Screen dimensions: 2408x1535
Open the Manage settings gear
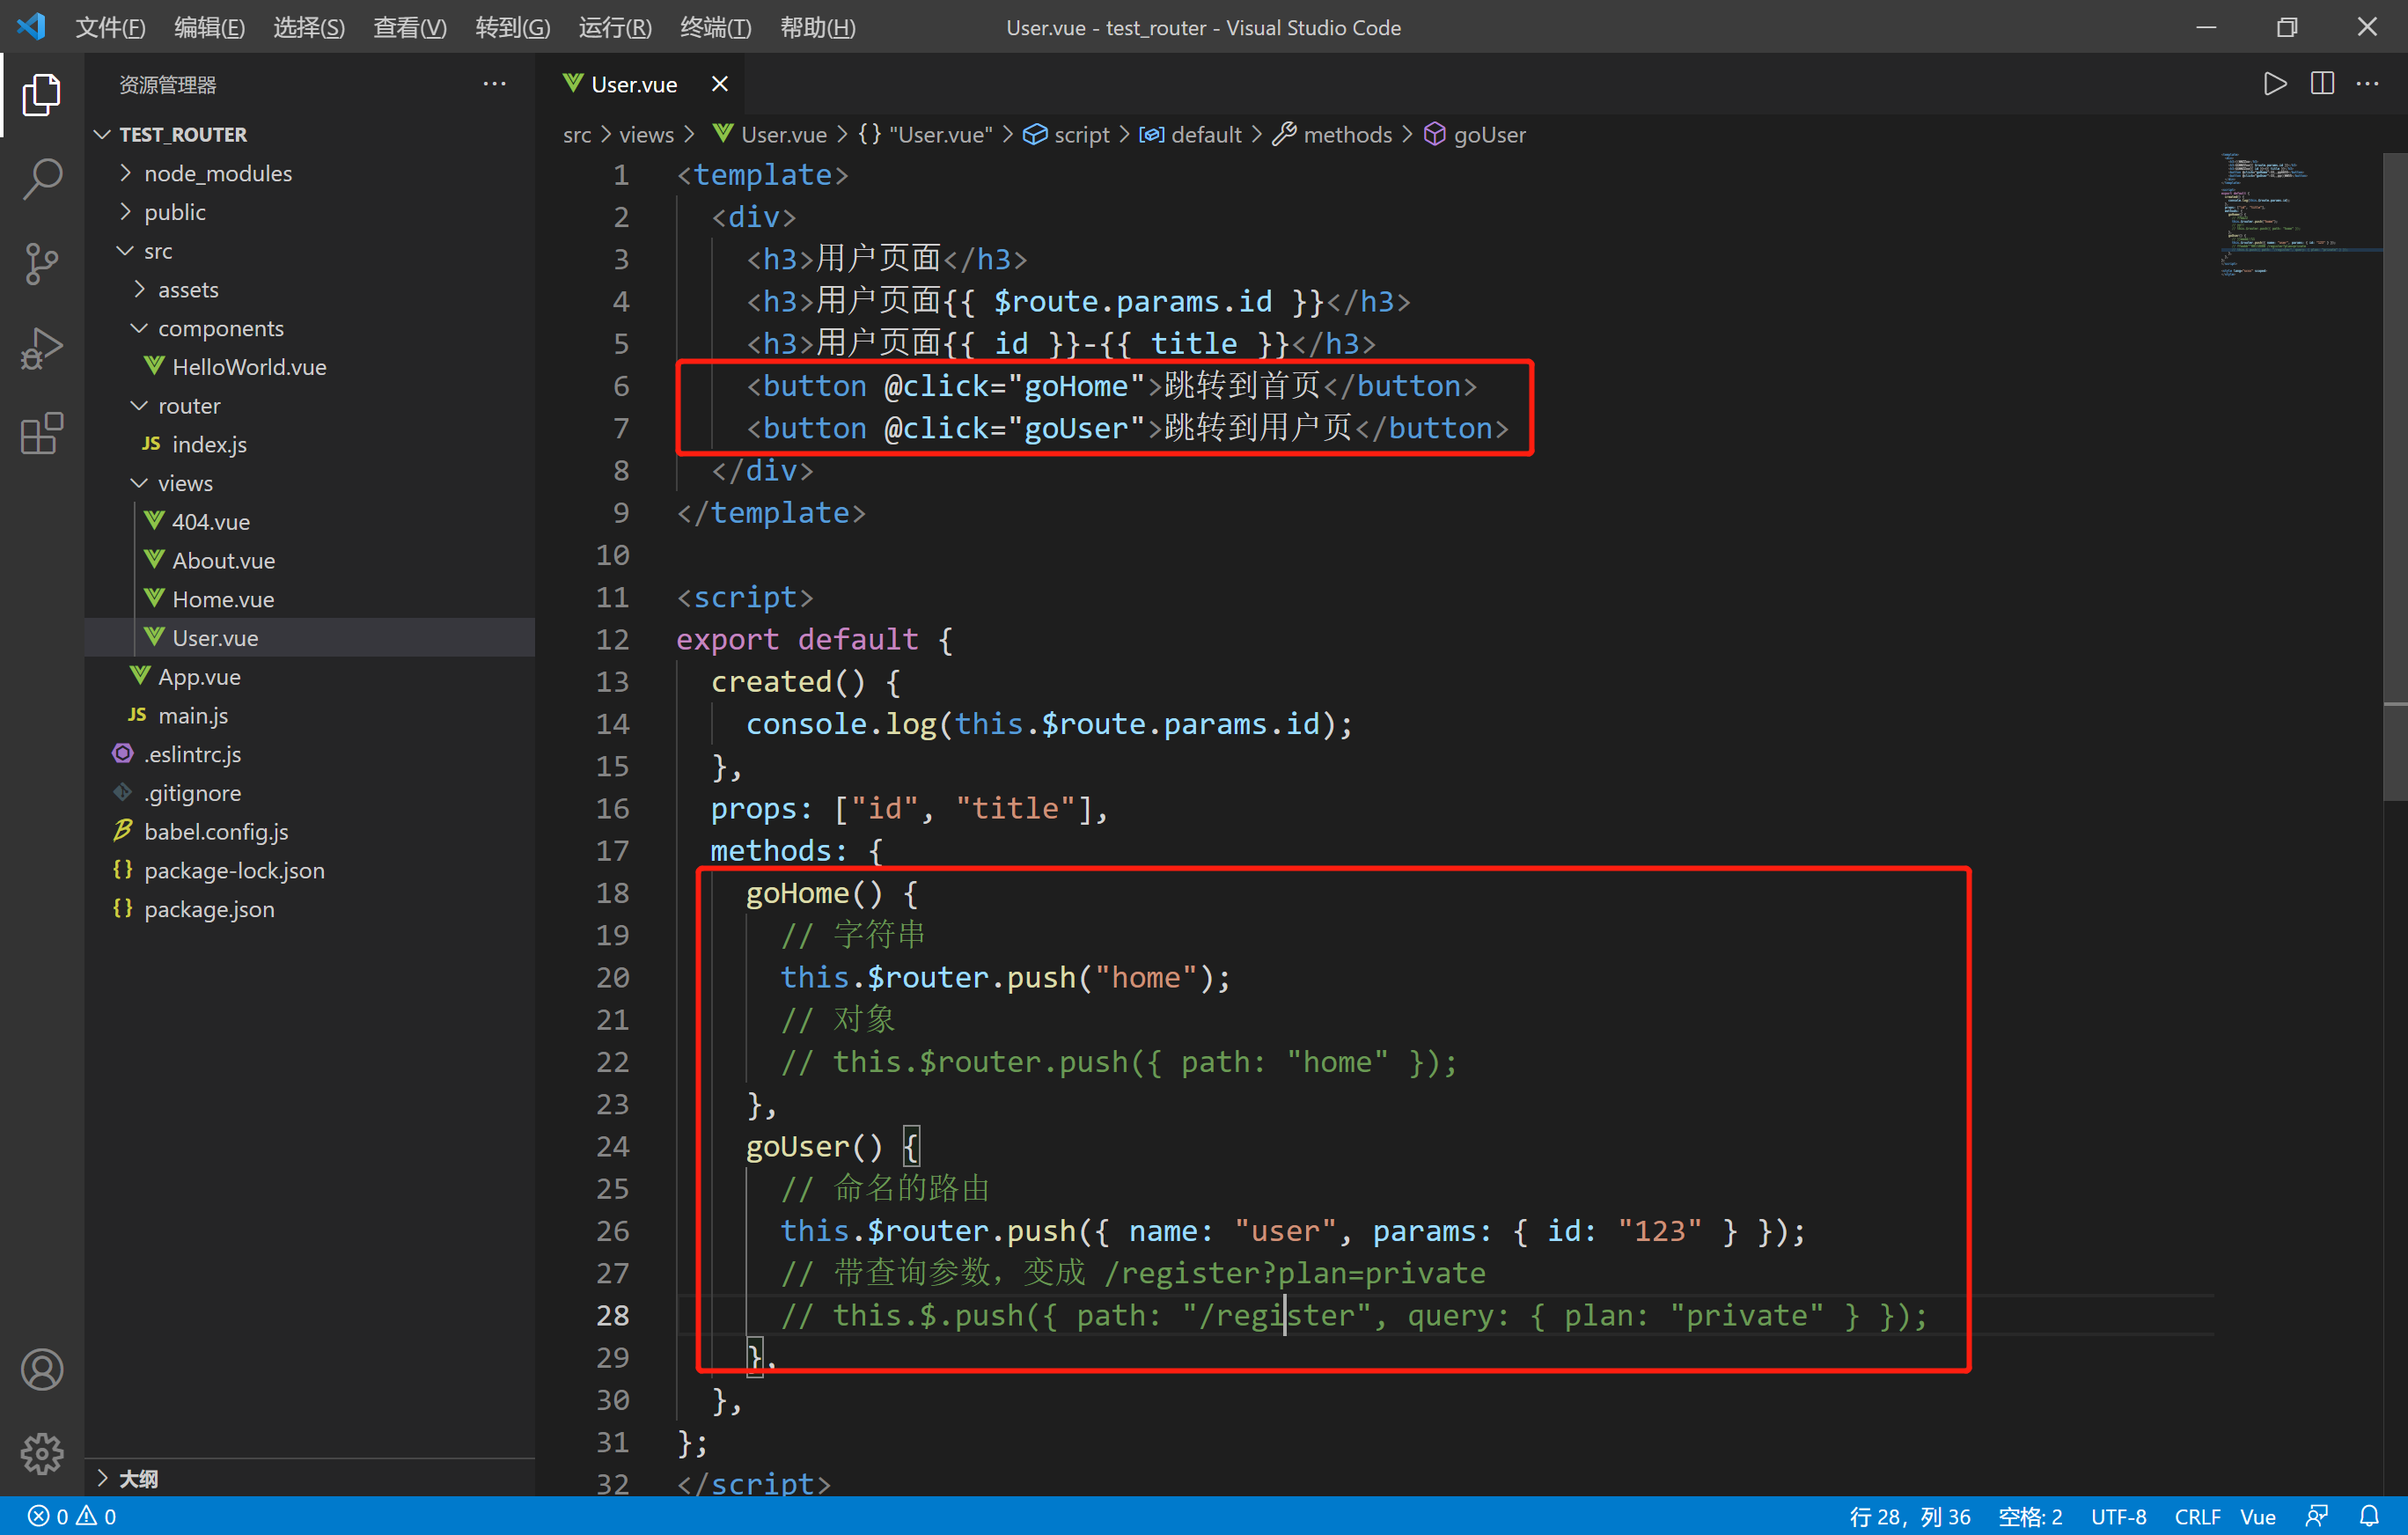[42, 1453]
